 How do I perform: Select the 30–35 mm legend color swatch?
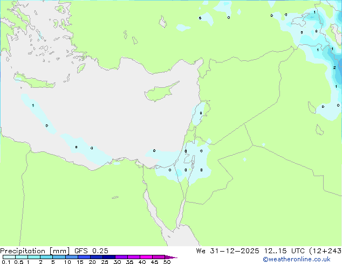[x=121, y=257]
